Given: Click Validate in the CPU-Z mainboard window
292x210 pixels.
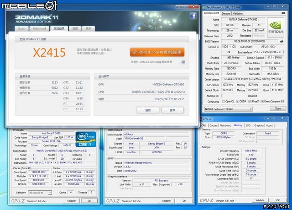Looking at the screenshot, I should coord(166,201).
